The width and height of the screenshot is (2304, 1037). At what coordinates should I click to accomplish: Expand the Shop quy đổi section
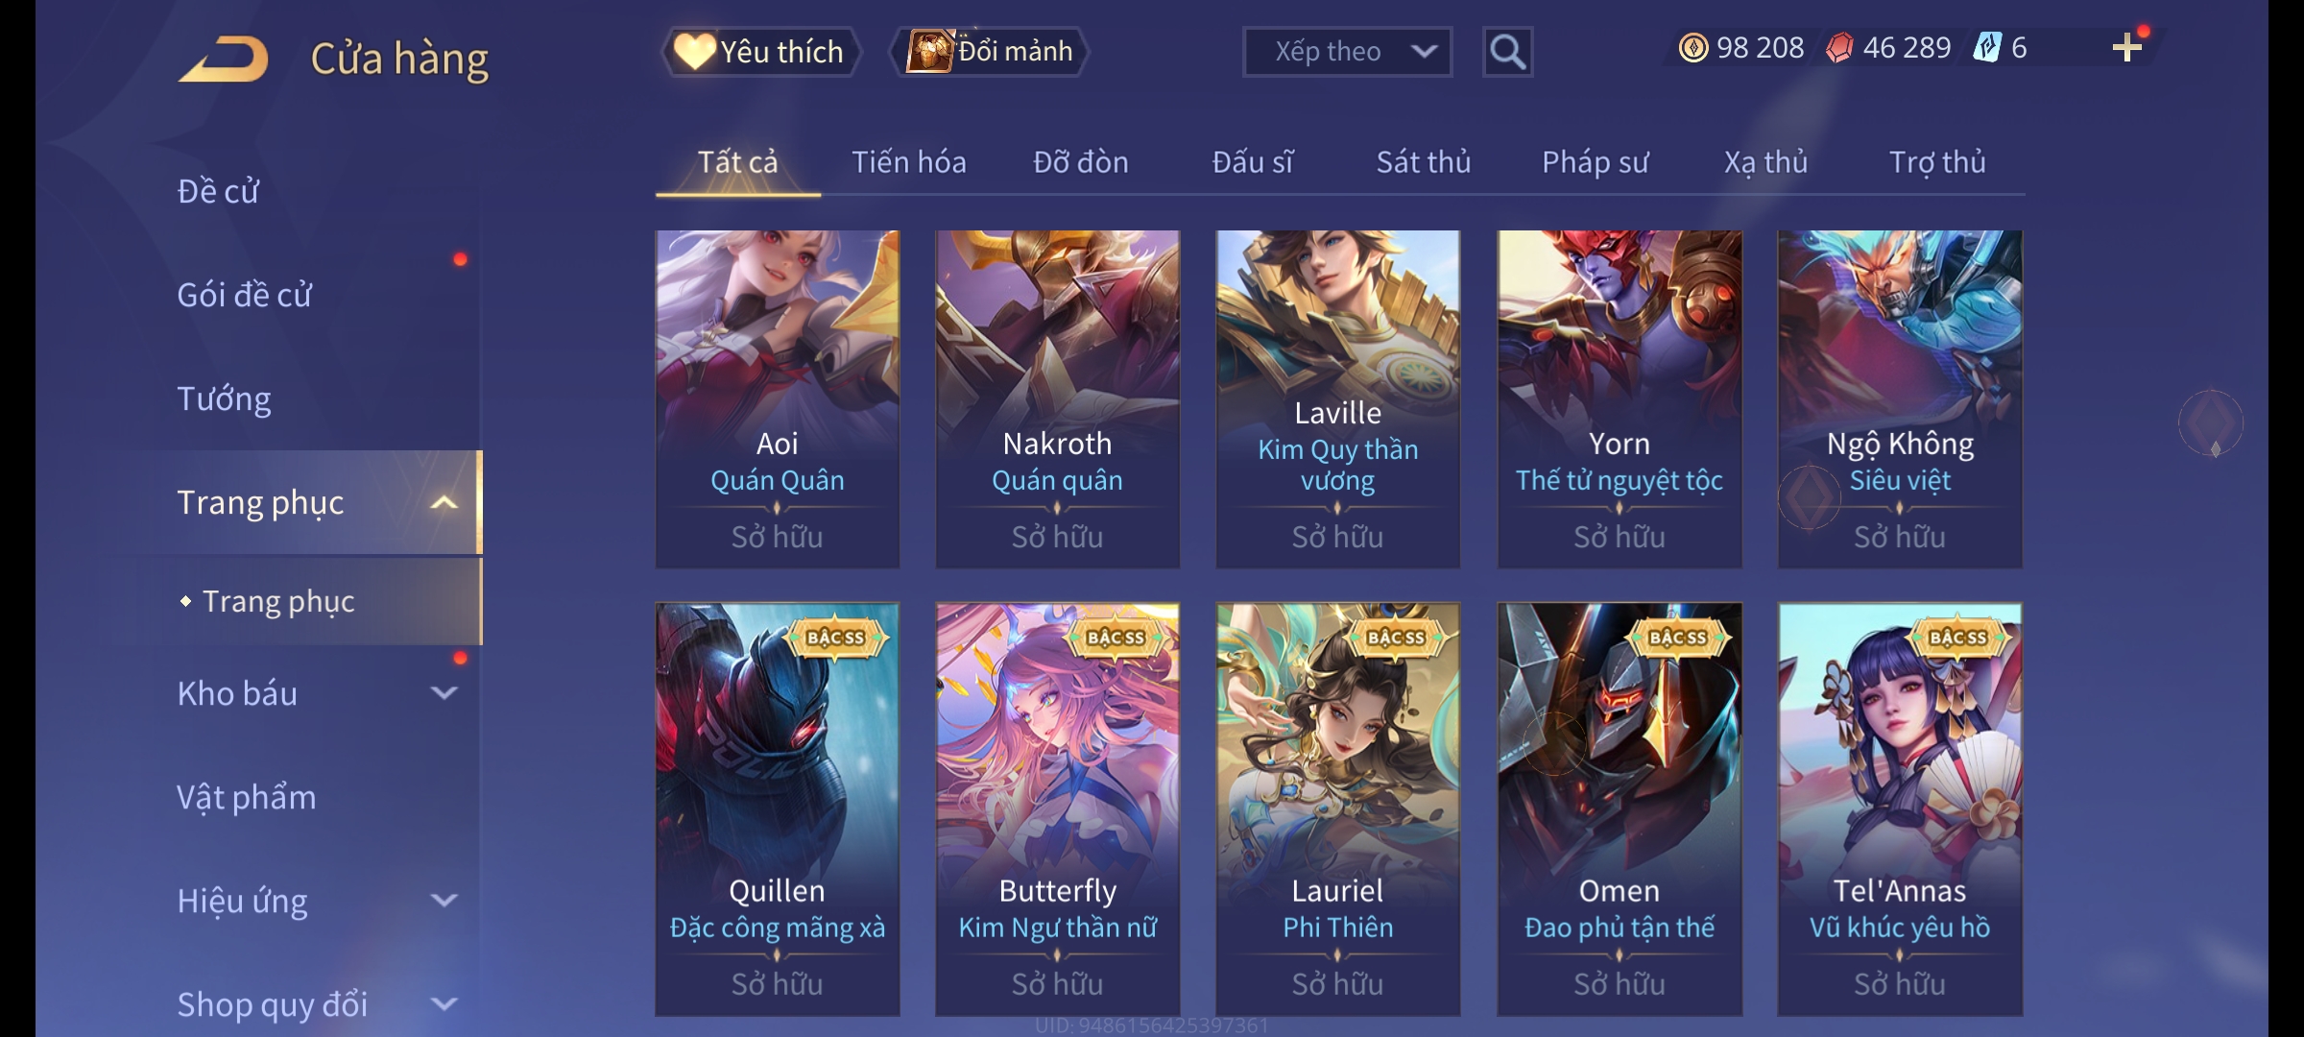(444, 1004)
